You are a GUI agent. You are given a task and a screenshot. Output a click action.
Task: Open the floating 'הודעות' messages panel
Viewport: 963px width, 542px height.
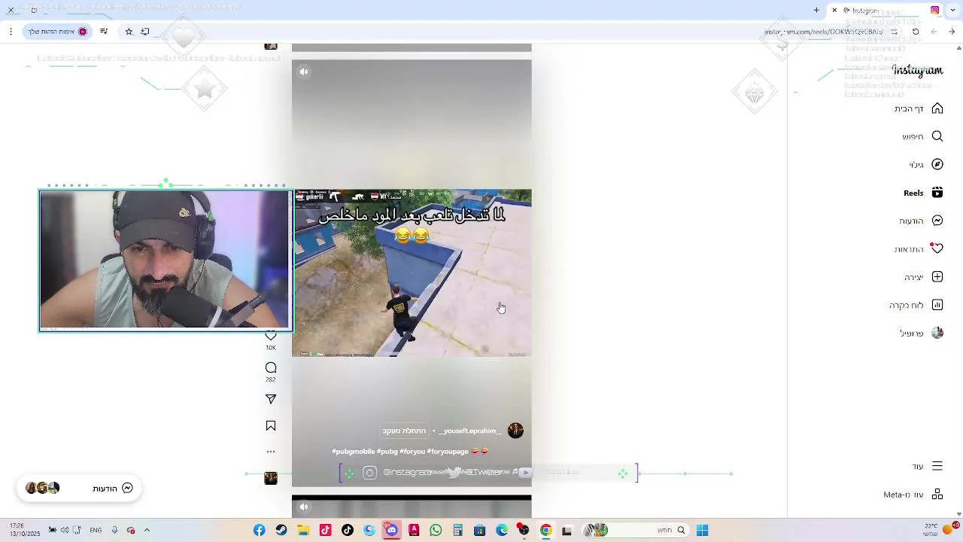[79, 488]
